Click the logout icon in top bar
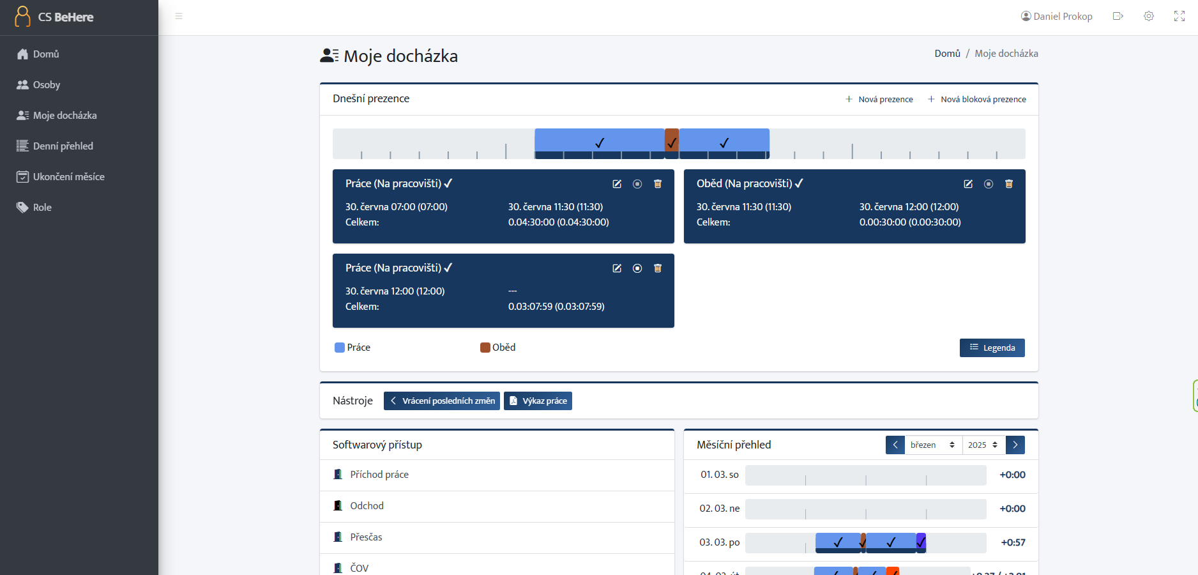This screenshot has height=575, width=1198. click(1118, 16)
